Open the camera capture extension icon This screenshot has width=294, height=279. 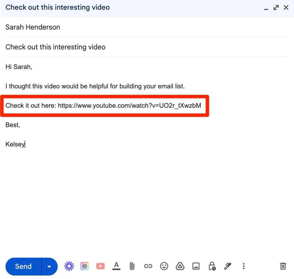84,266
